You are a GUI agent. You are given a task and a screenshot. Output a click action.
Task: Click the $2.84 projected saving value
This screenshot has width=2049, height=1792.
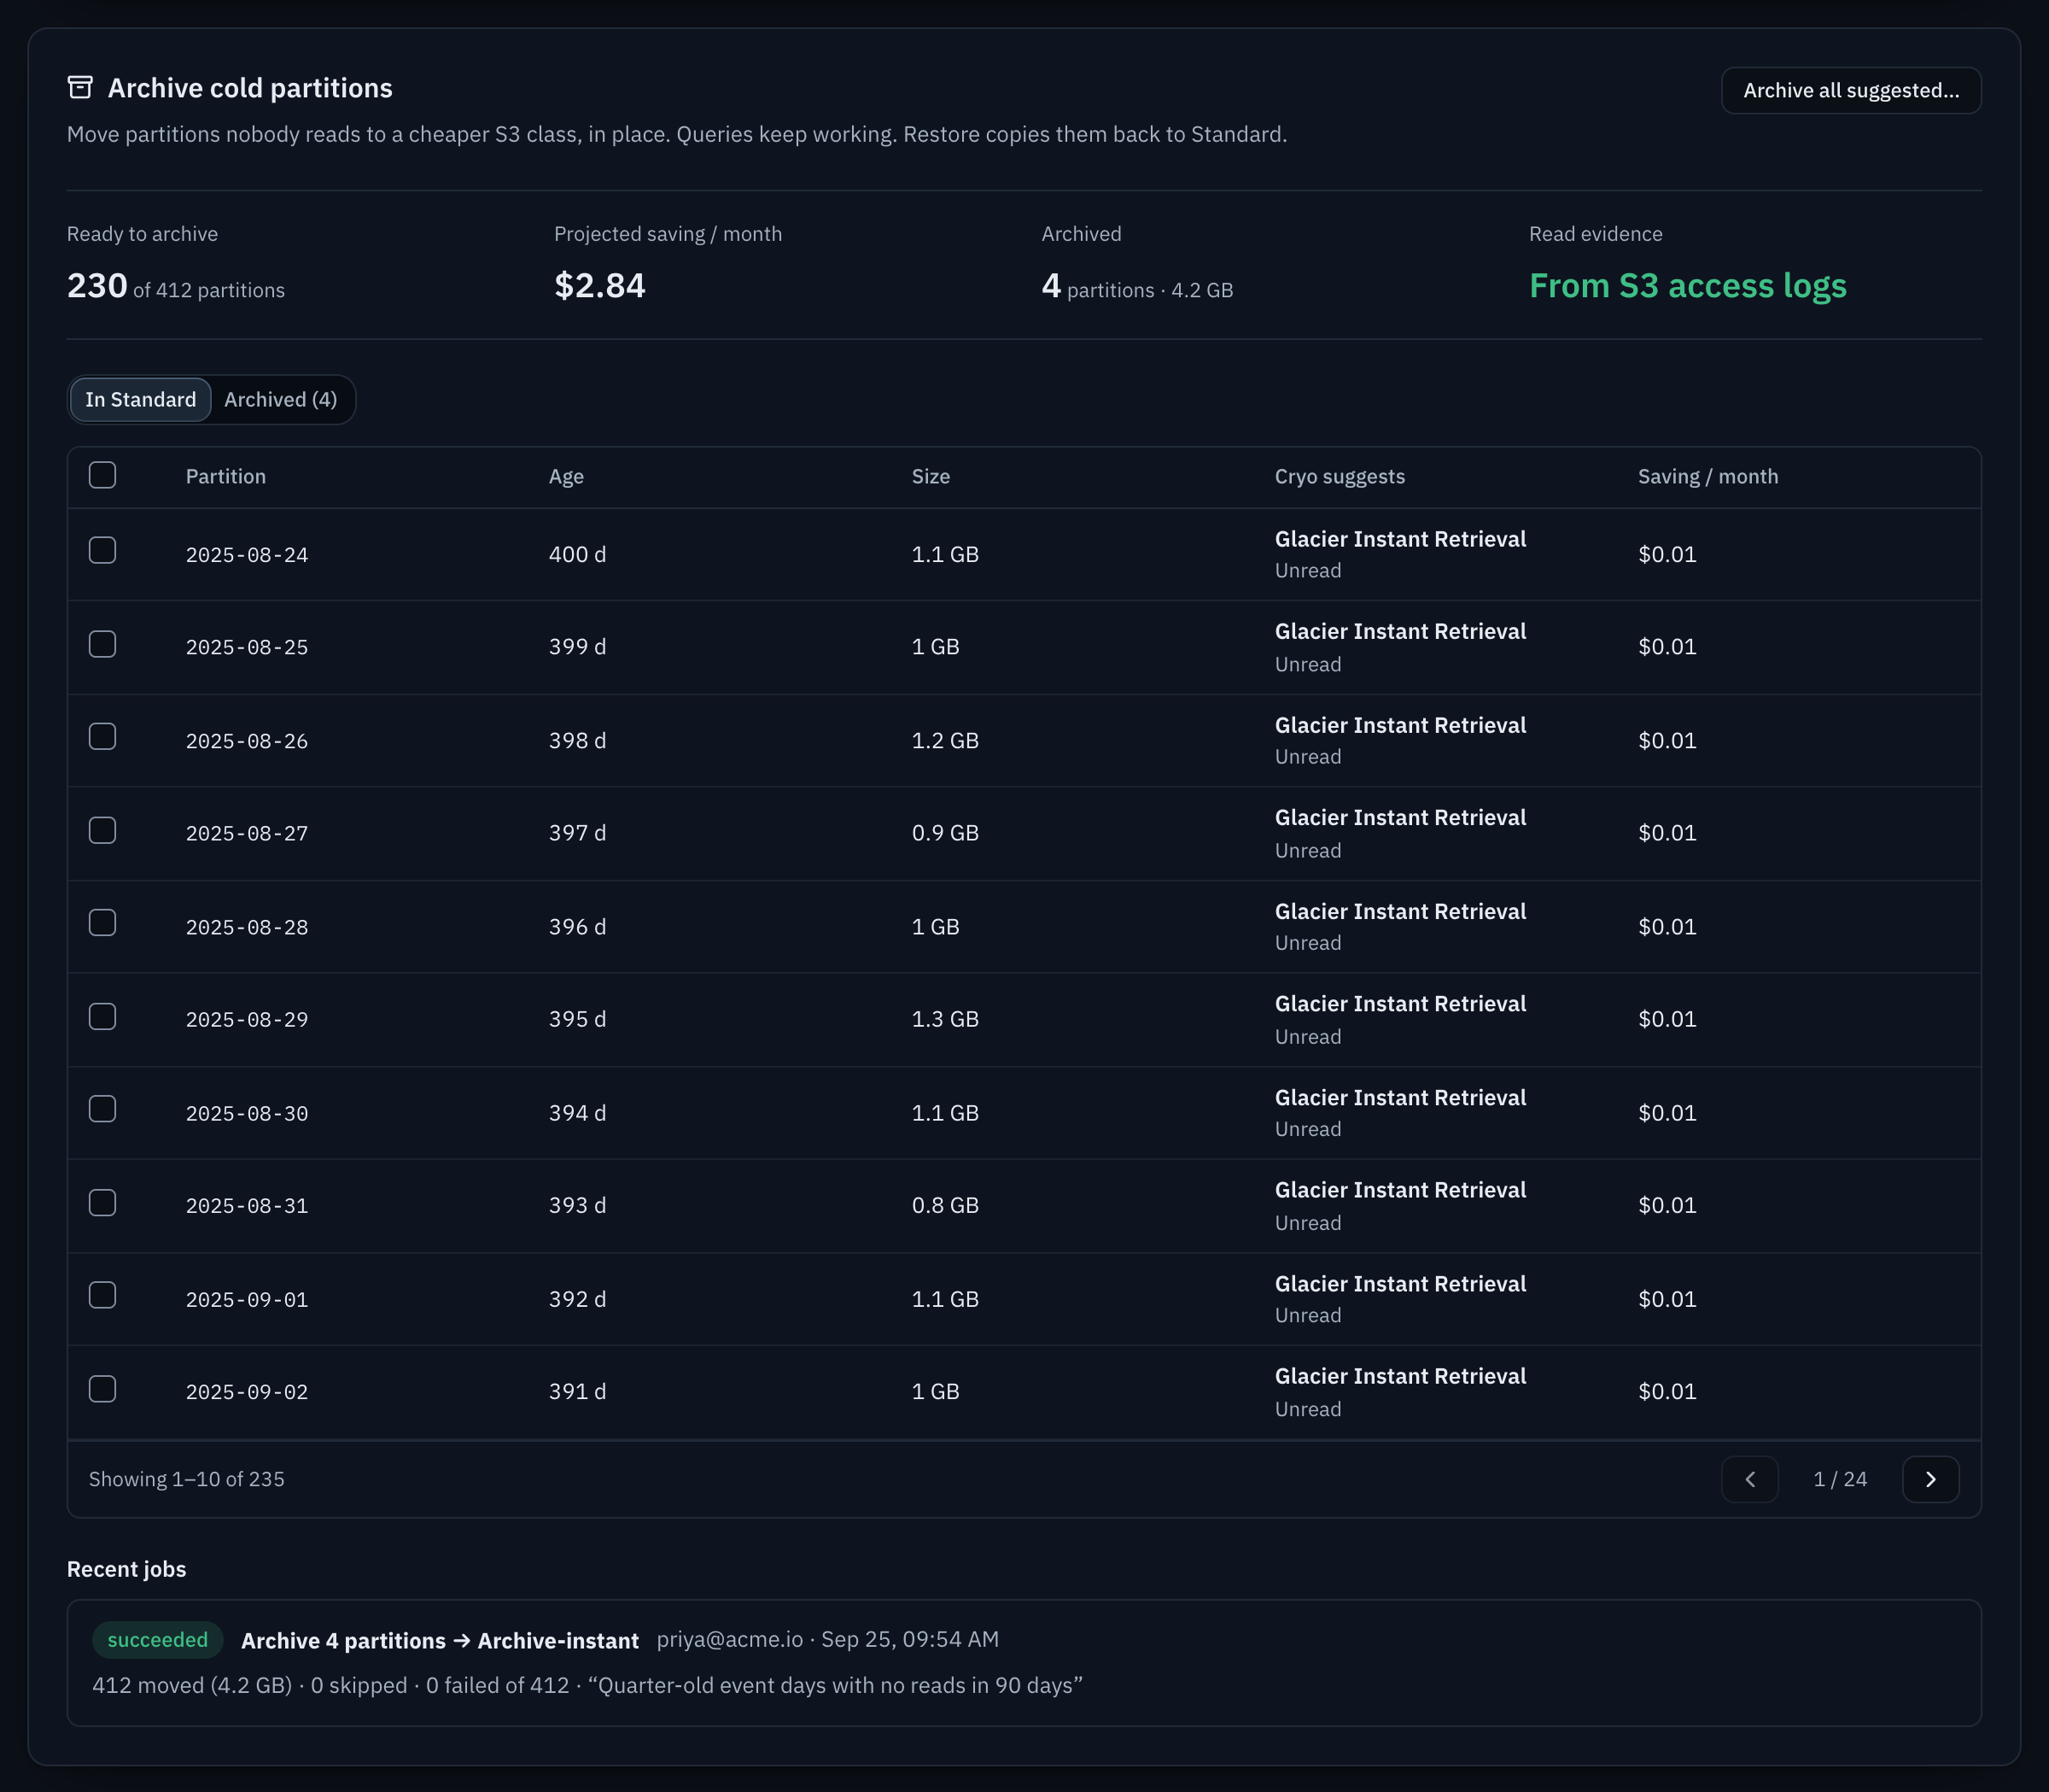(x=599, y=286)
